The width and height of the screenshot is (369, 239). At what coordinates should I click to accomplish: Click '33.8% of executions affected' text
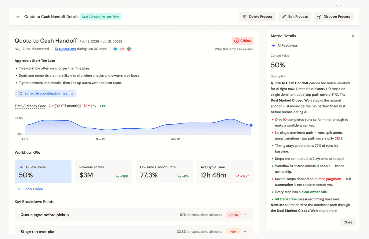[199, 232]
